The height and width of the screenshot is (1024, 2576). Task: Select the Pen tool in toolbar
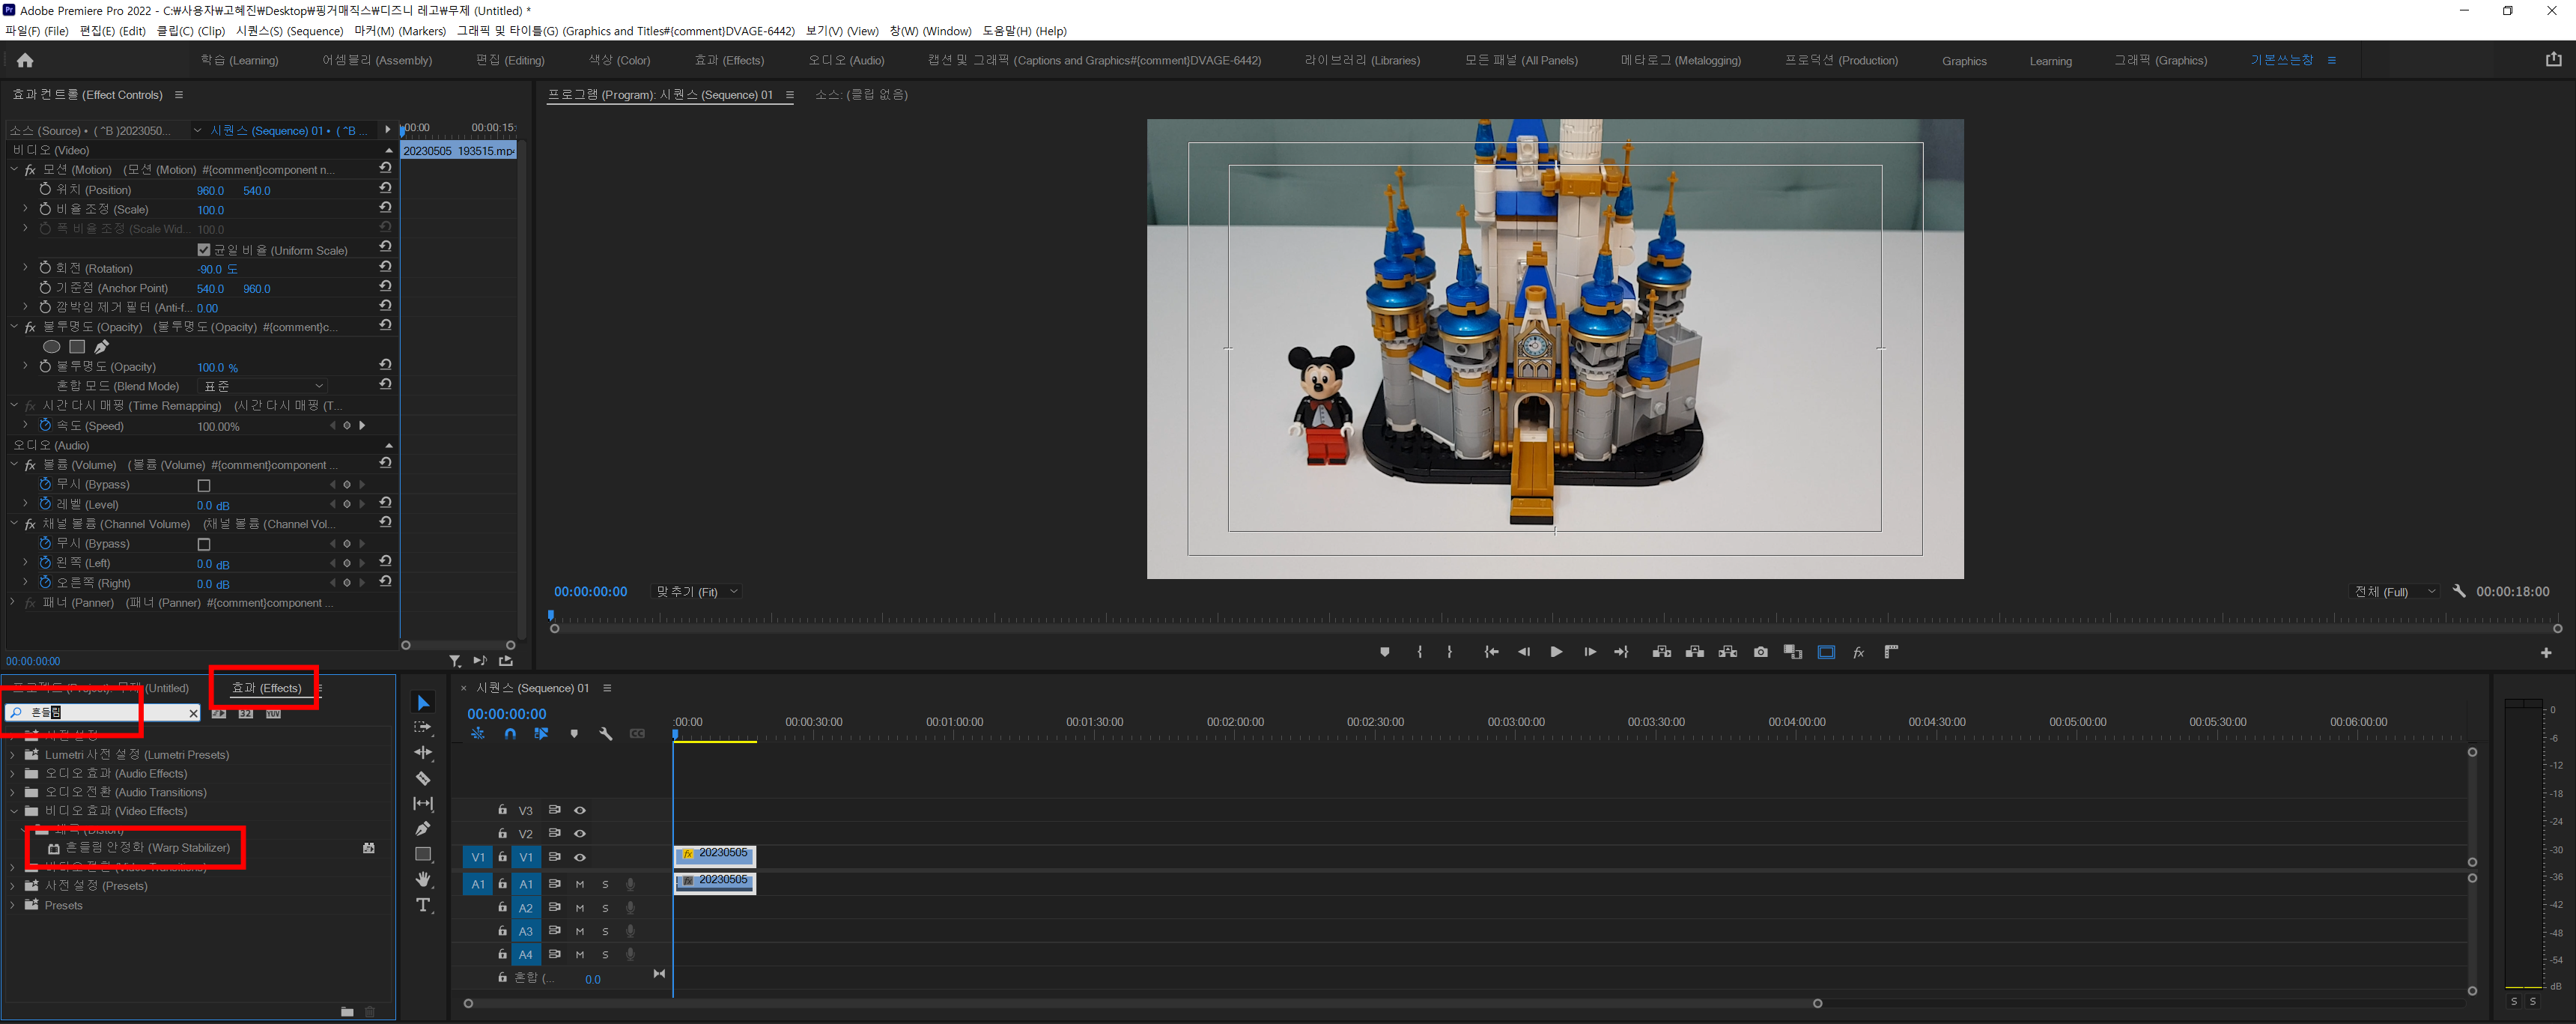[x=423, y=828]
